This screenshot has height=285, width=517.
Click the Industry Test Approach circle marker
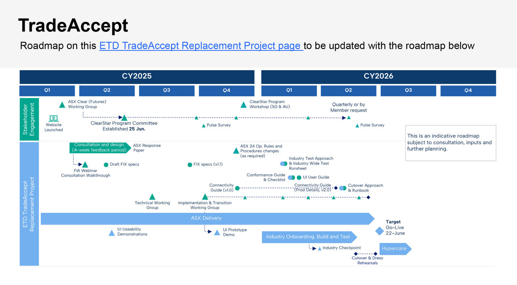284,163
